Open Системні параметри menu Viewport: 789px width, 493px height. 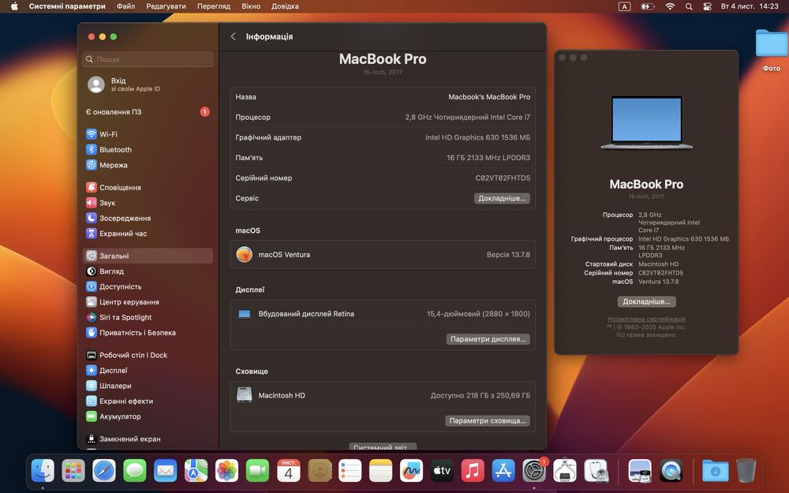pyautogui.click(x=67, y=6)
